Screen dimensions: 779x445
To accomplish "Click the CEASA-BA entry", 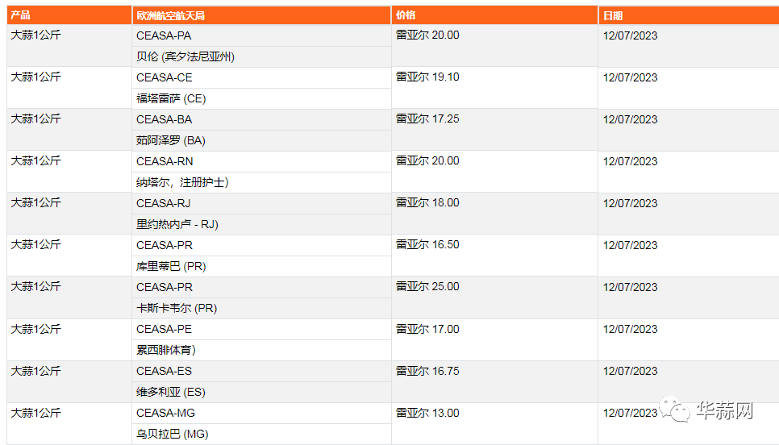I will [x=261, y=119].
